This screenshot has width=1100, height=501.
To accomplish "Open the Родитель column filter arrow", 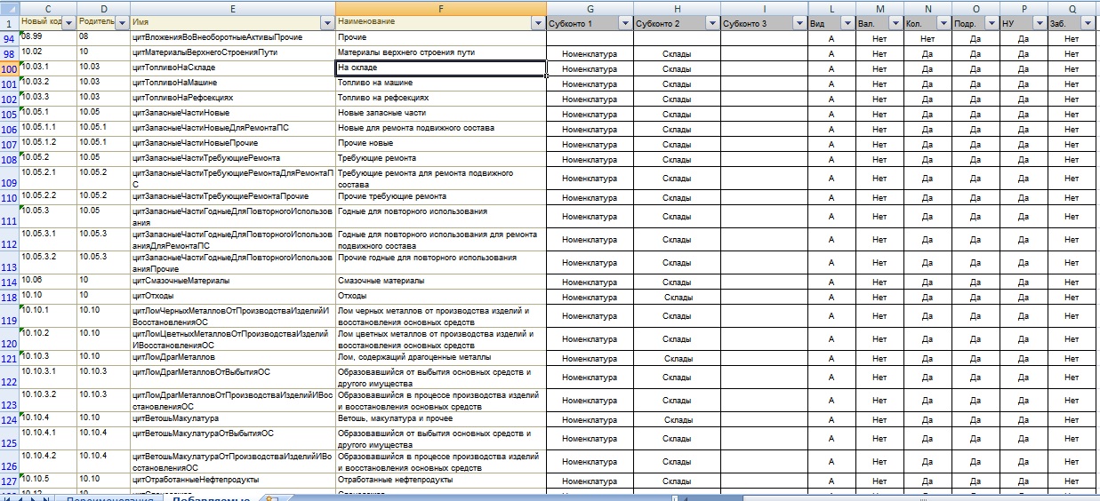I will click(122, 23).
